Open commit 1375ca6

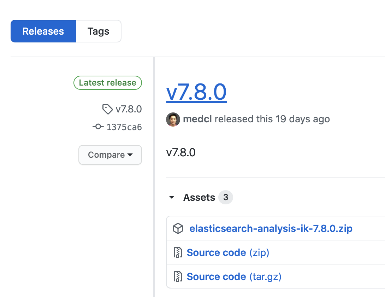click(x=124, y=127)
